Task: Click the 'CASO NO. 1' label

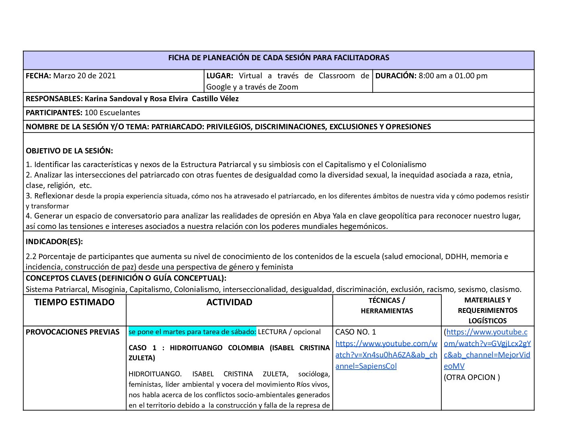Action: pos(356,332)
